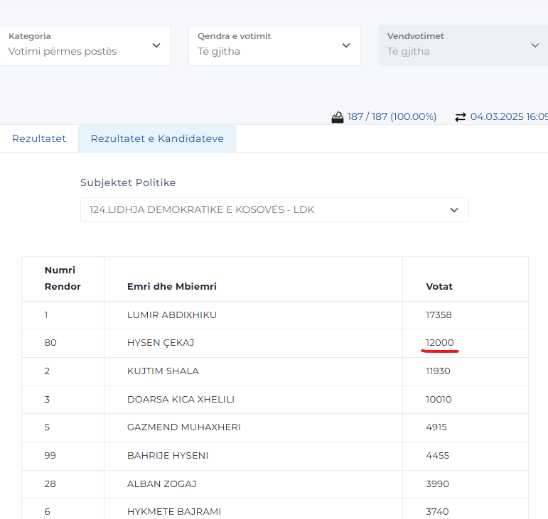Click chevron in LDK party selector

coord(454,210)
